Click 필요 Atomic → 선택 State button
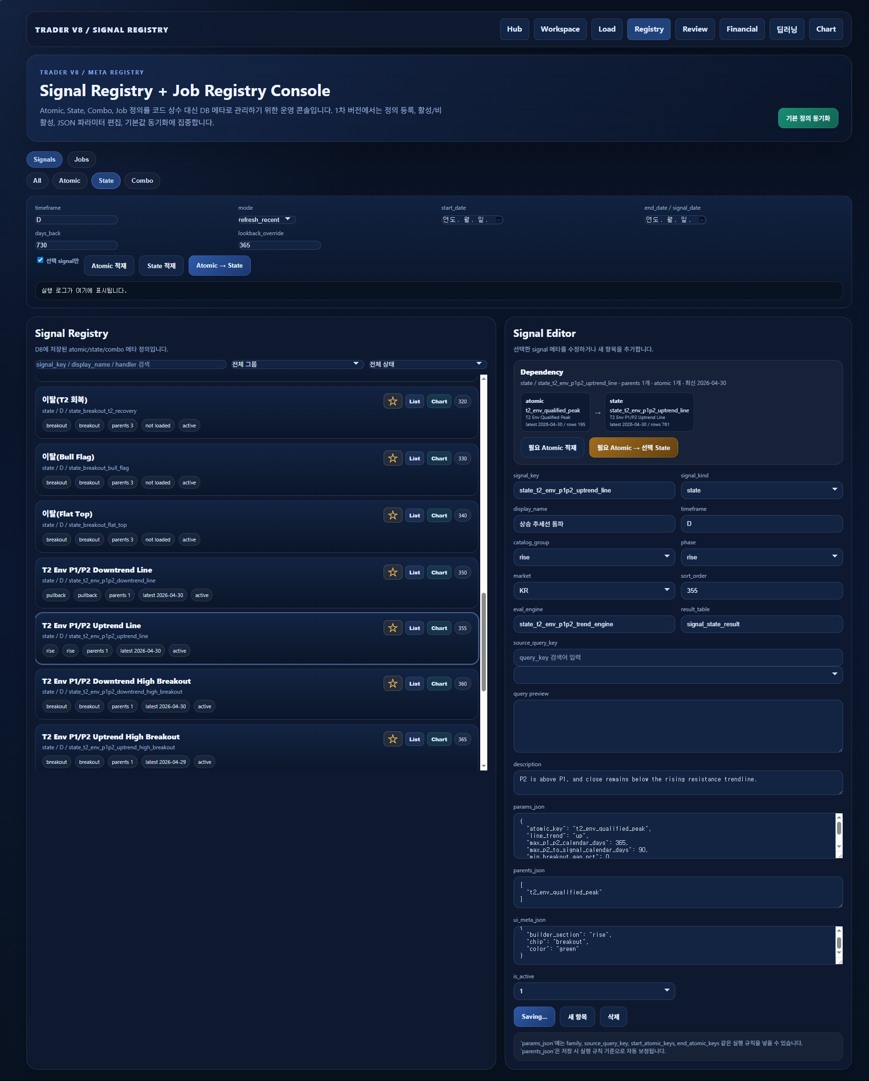The height and width of the screenshot is (1081, 869). coord(633,447)
